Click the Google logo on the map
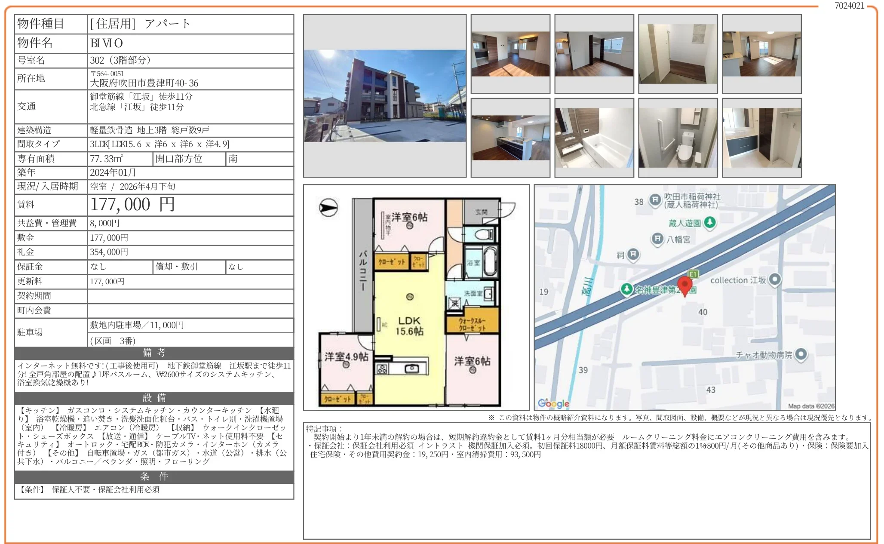Screen dimensions: 884x544 pyautogui.click(x=553, y=403)
